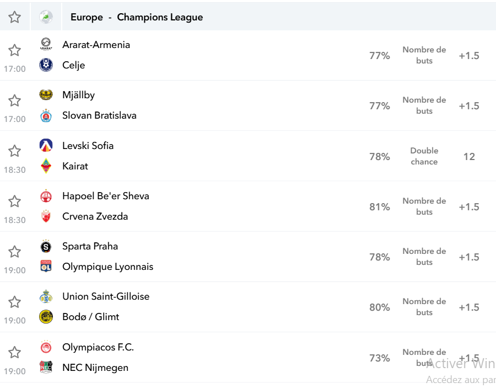The width and height of the screenshot is (496, 388).
Task: Open the Hapoel Be'er Sheva team name
Action: pos(106,196)
